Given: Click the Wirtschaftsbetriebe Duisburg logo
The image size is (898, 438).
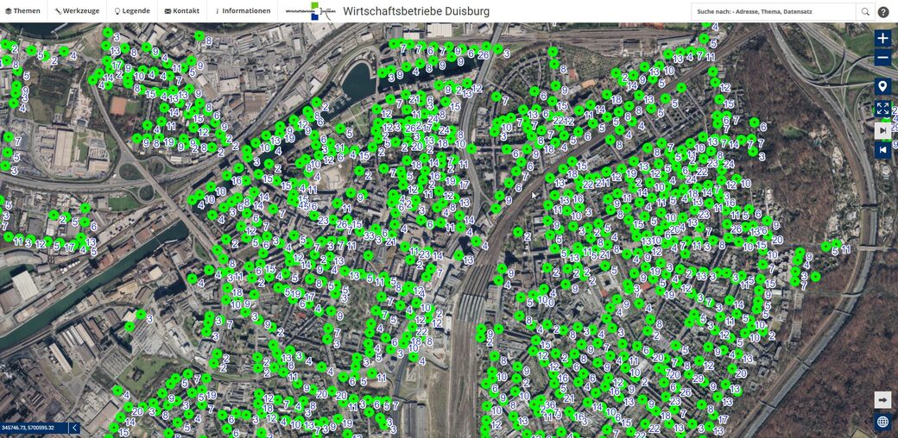Looking at the screenshot, I should 310,11.
